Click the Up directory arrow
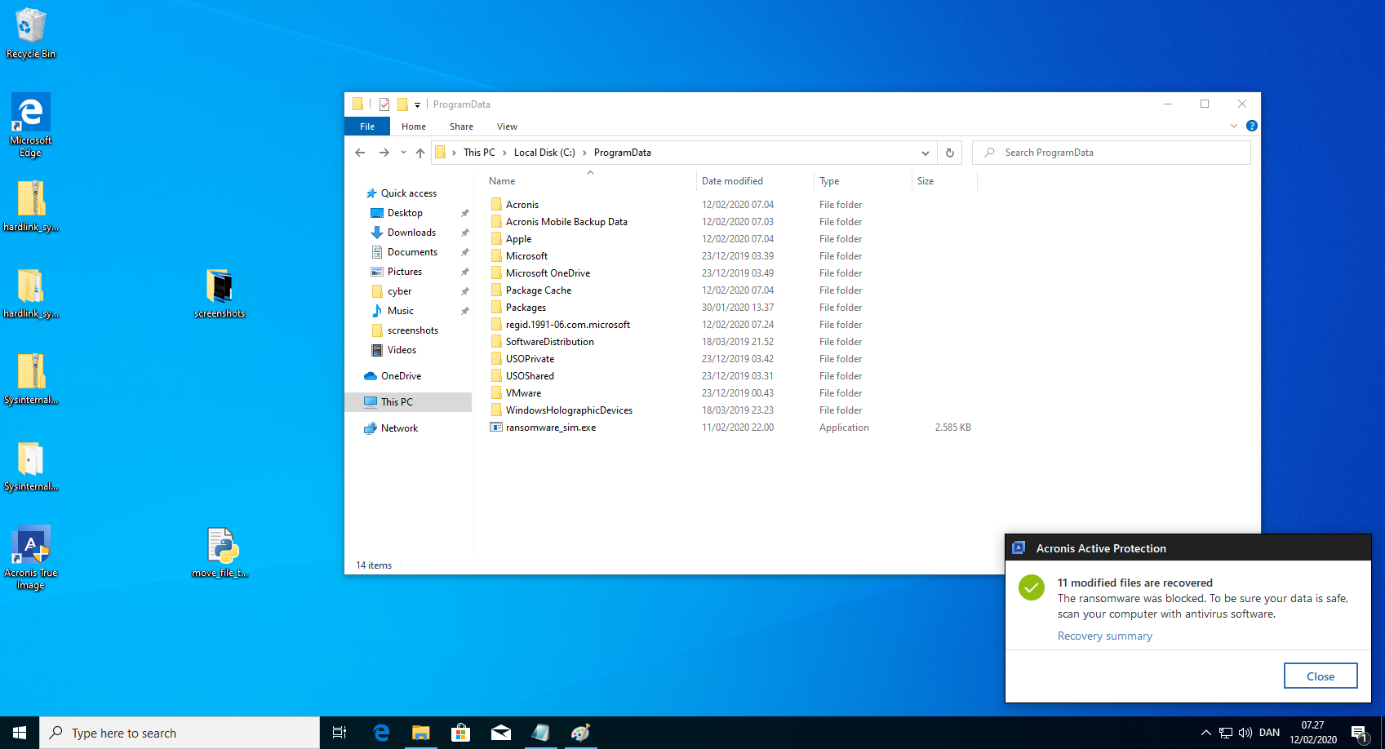 click(x=420, y=153)
